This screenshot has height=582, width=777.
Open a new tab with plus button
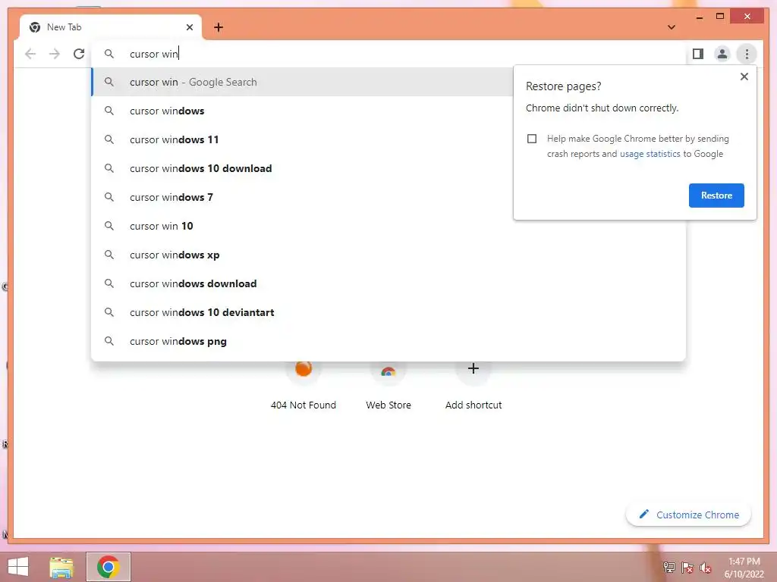(219, 27)
